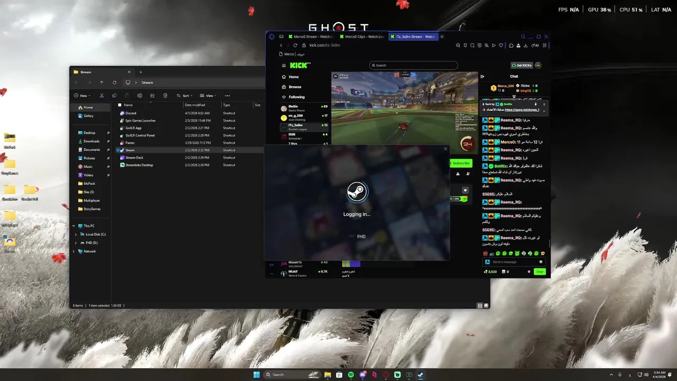
Task: Click the Kick search field
Action: pyautogui.click(x=414, y=66)
